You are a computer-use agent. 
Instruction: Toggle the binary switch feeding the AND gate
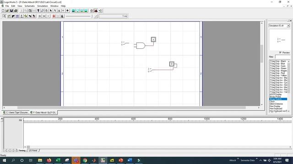coord(125,43)
